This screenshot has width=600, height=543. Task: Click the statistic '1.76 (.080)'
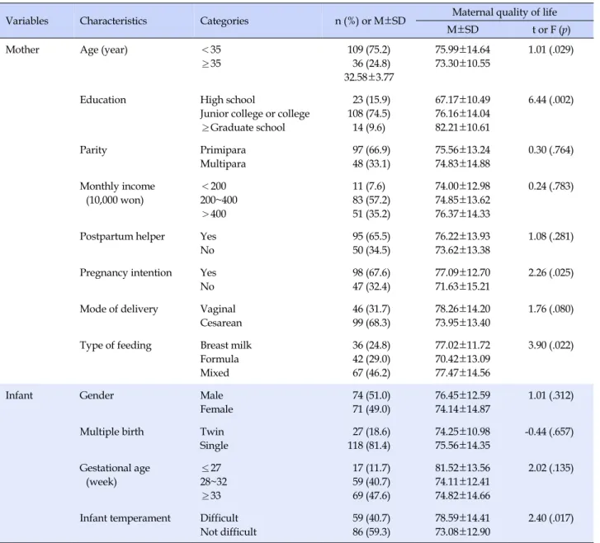point(551,309)
